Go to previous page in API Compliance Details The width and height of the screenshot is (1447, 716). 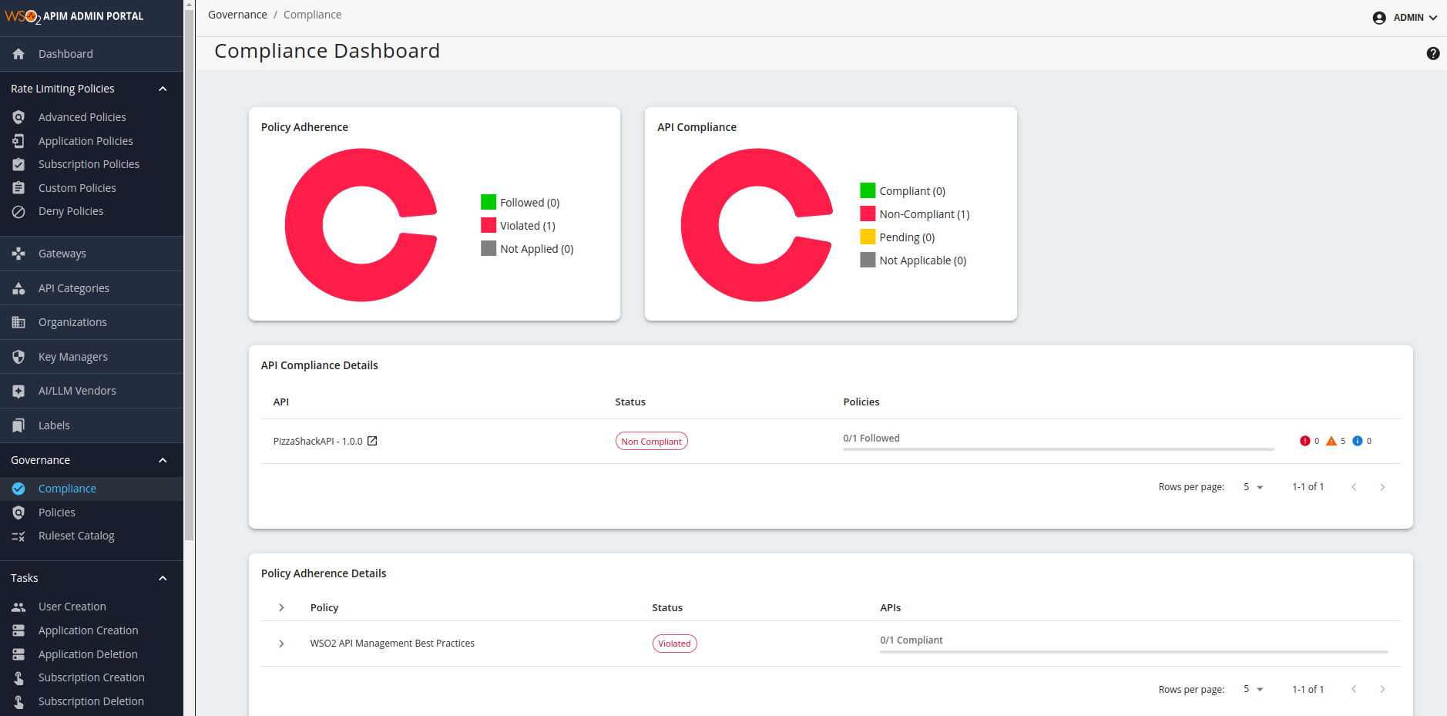(1354, 487)
